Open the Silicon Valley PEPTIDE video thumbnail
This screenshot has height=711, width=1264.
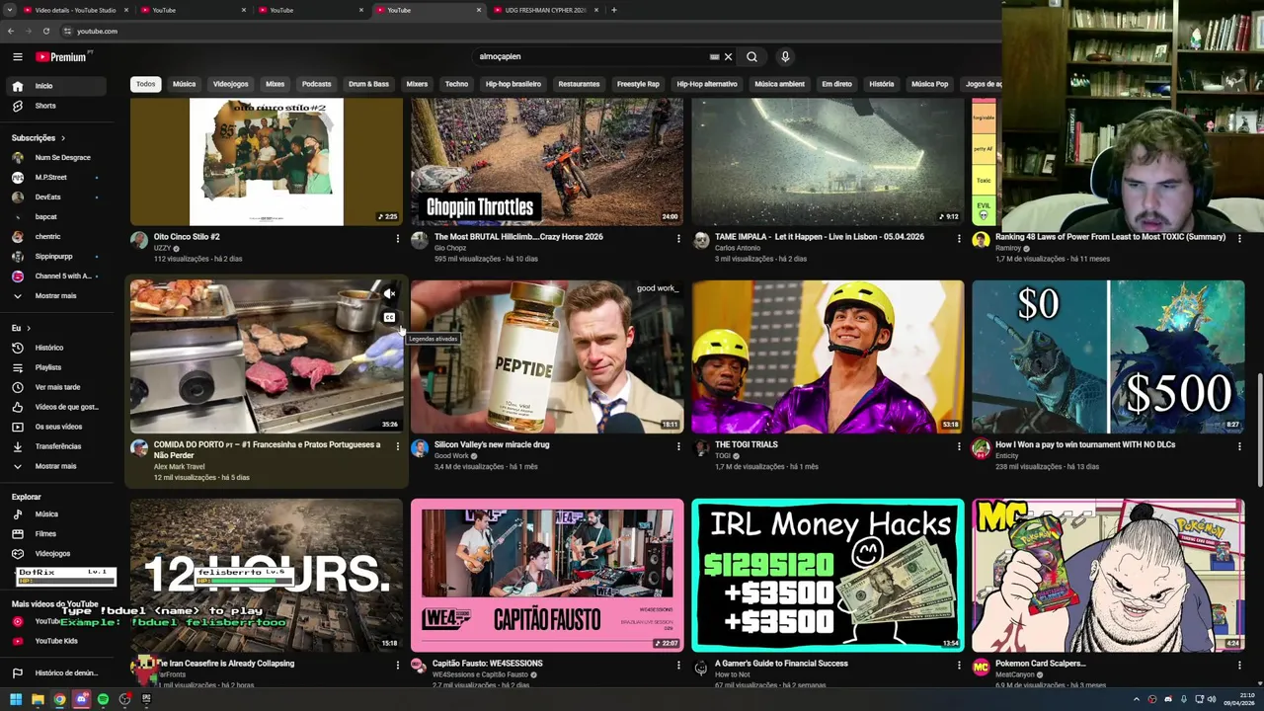pos(547,356)
